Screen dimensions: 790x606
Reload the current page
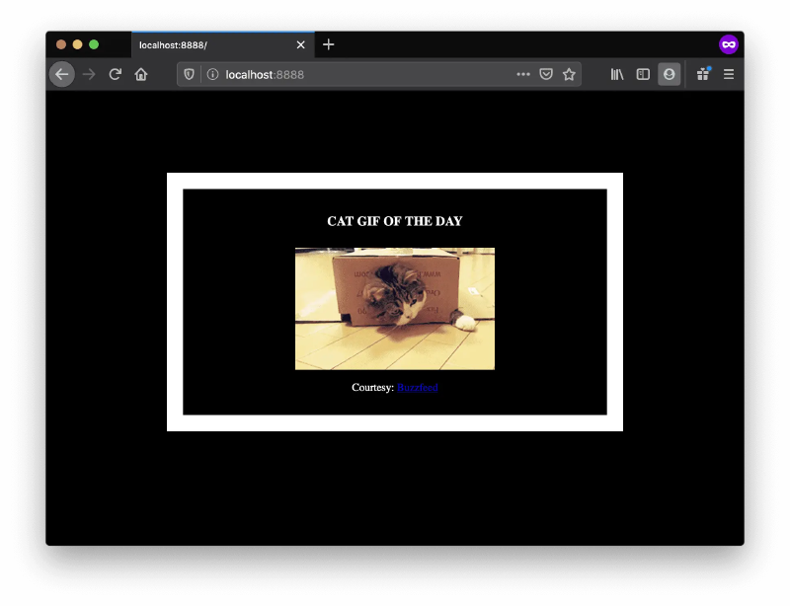pos(116,74)
